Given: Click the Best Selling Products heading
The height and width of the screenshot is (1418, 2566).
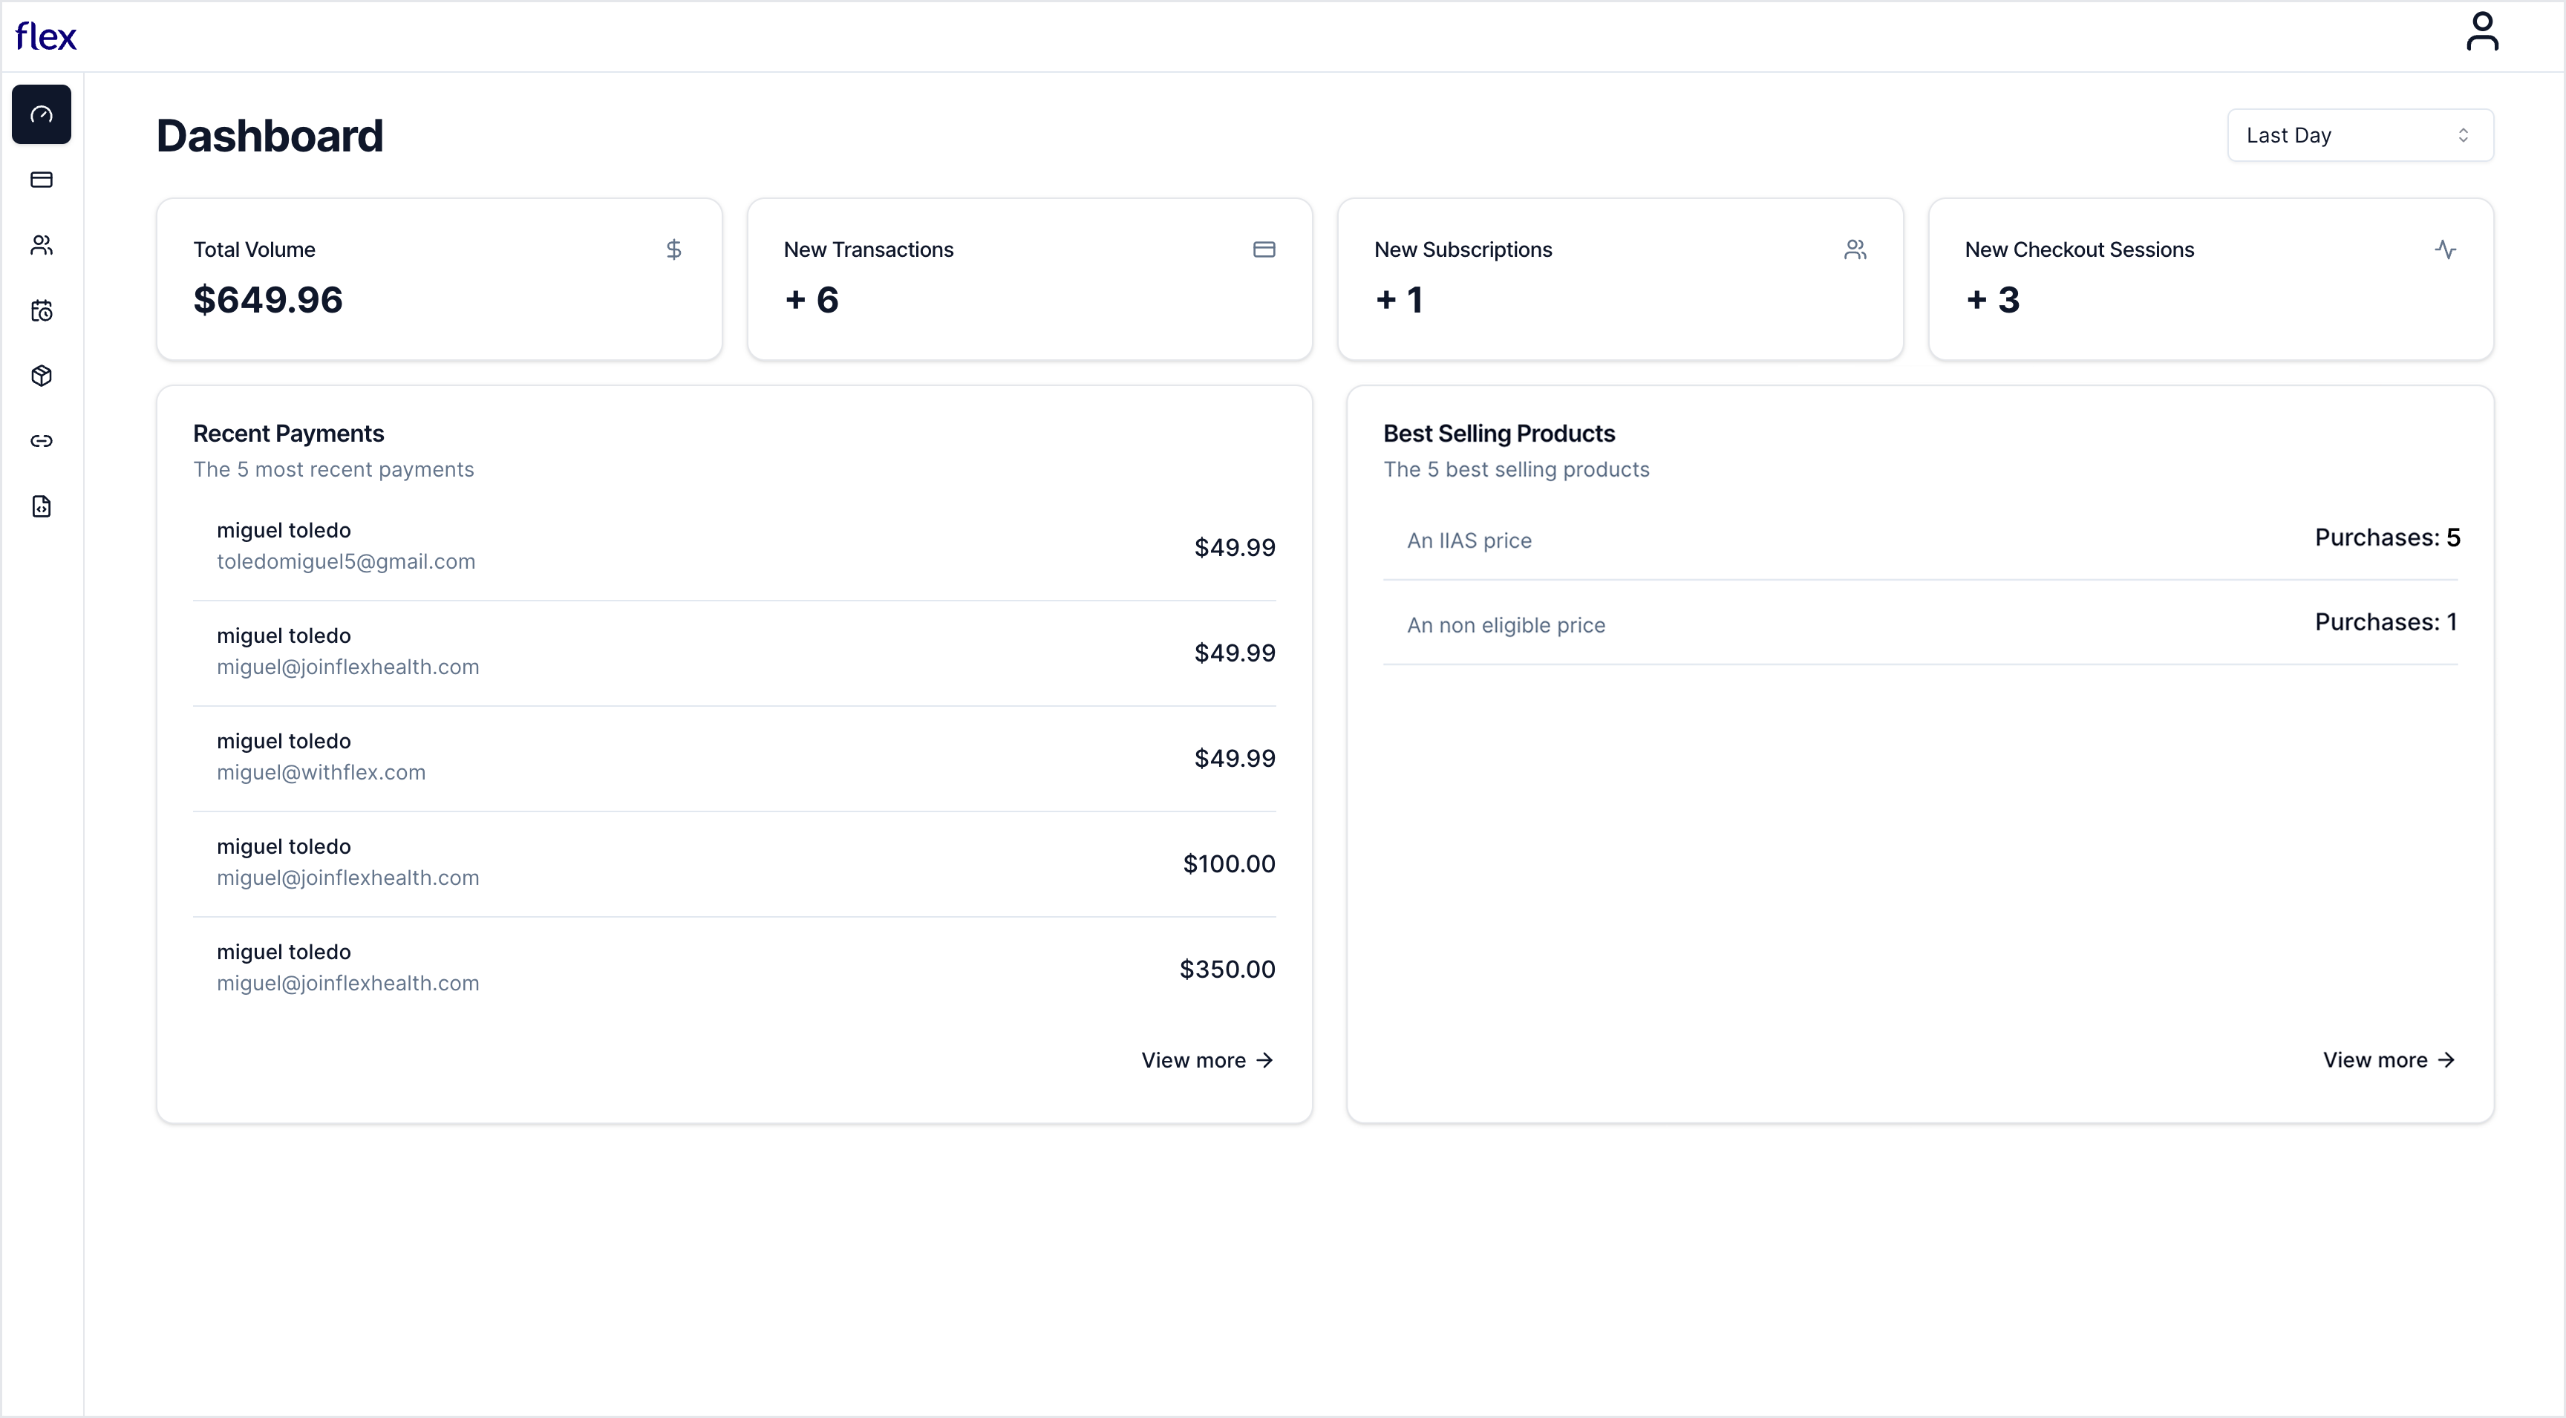Looking at the screenshot, I should pos(1498,433).
